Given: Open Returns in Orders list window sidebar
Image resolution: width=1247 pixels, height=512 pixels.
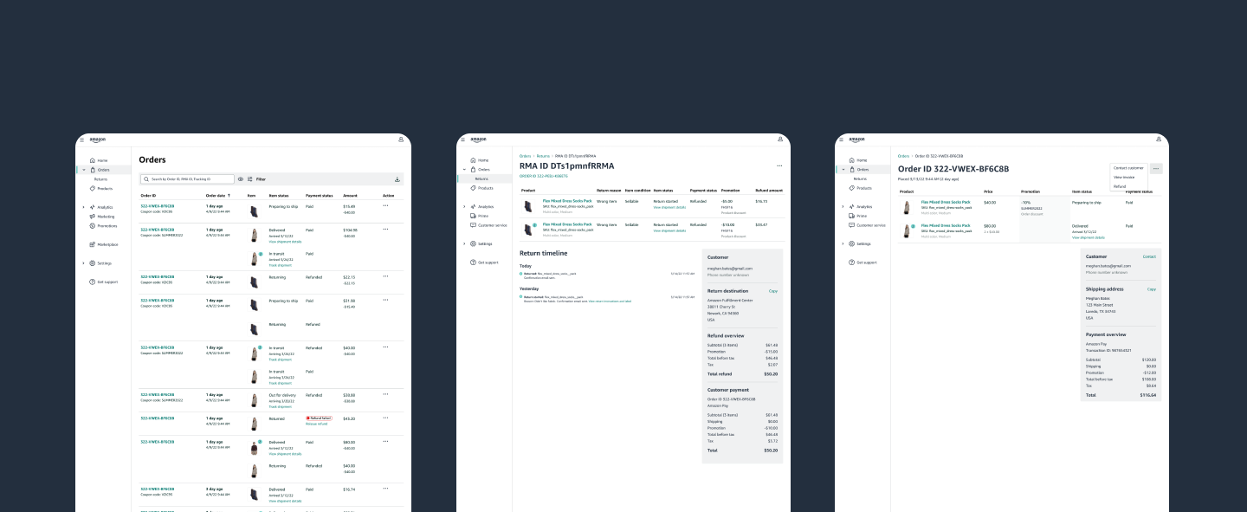Looking at the screenshot, I should tap(101, 179).
